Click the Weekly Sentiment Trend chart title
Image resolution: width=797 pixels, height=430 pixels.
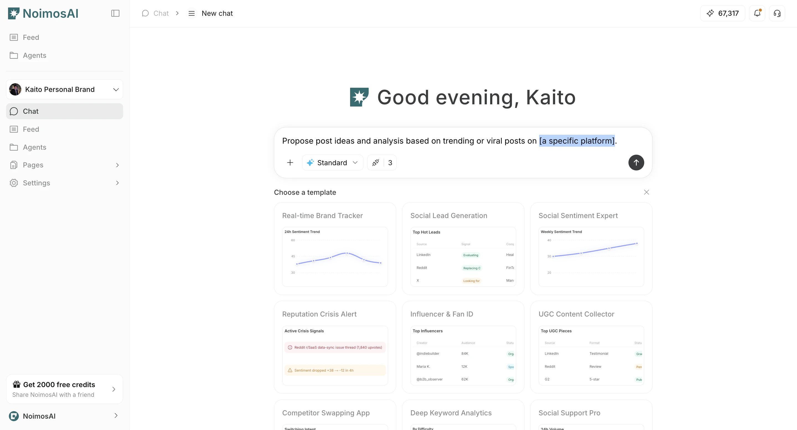coord(561,232)
